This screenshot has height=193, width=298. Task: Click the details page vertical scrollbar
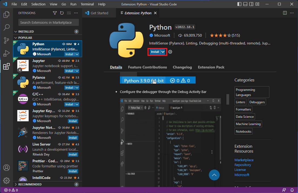click(228, 99)
